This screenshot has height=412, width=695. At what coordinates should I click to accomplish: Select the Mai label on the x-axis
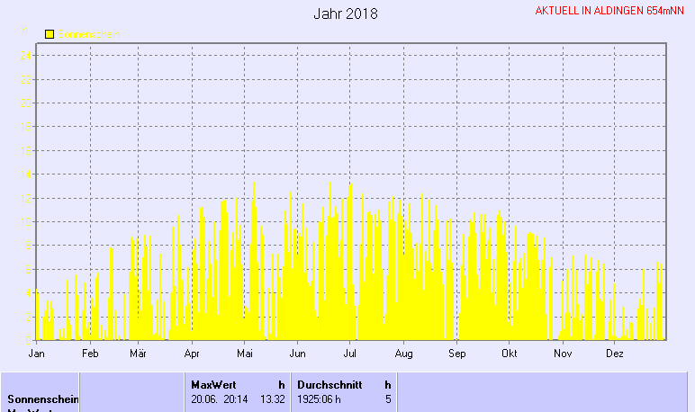(x=244, y=354)
